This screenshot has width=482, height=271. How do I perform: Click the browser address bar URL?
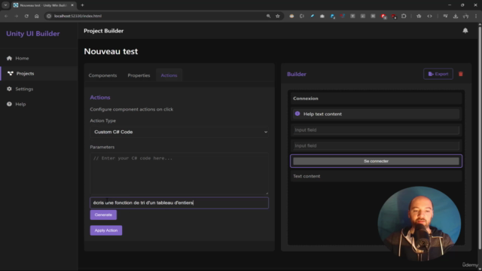coord(78,16)
